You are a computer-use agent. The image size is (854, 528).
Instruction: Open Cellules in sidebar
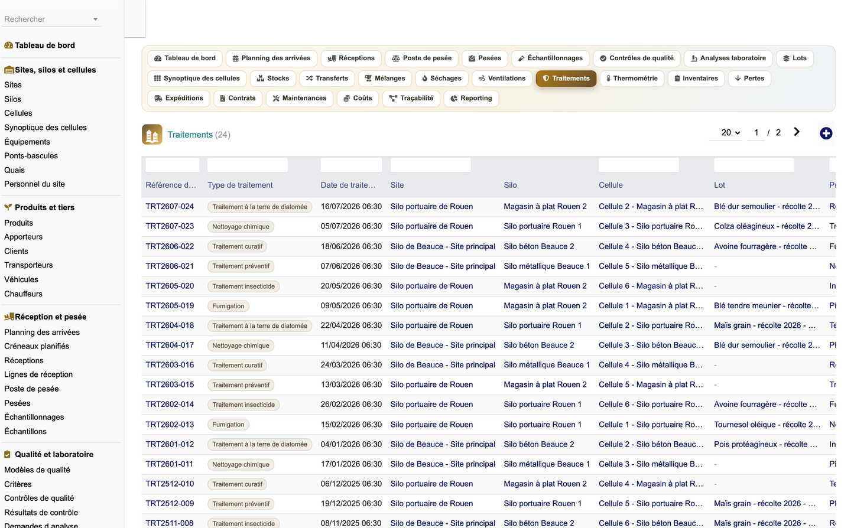coord(18,113)
